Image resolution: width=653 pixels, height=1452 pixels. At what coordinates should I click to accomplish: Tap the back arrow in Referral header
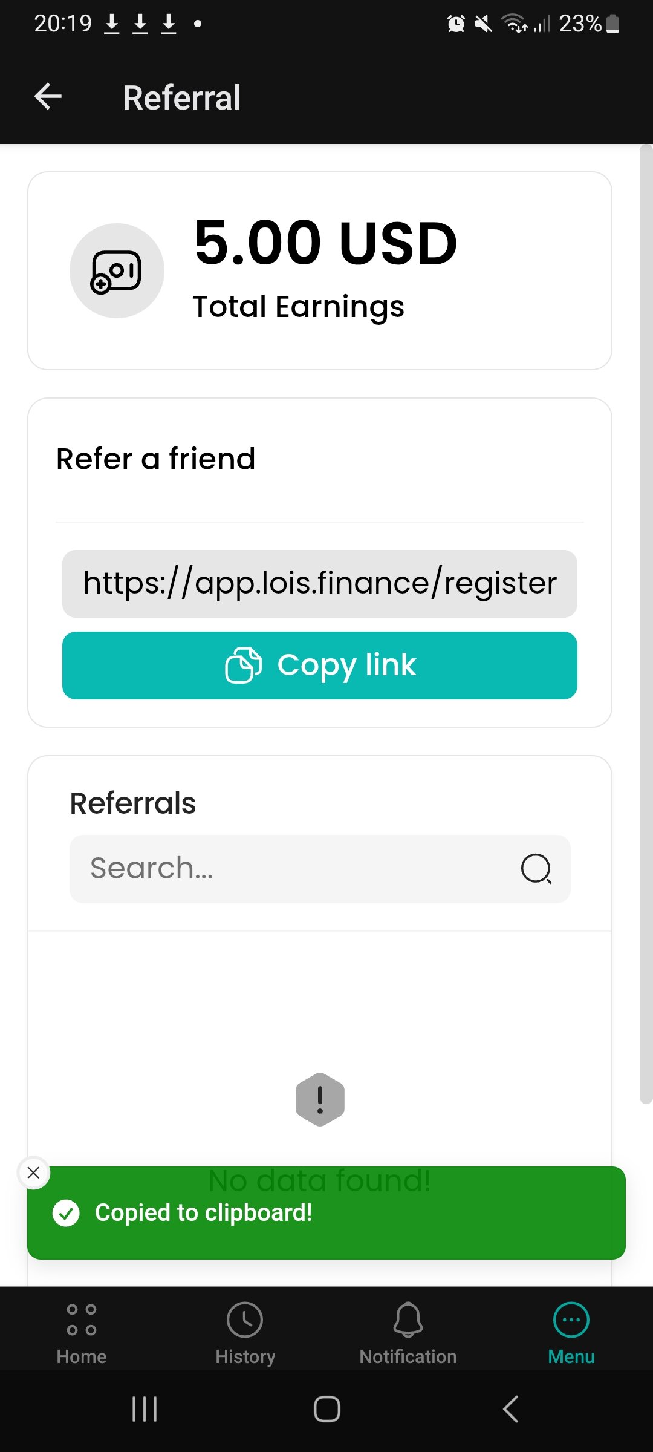tap(48, 97)
